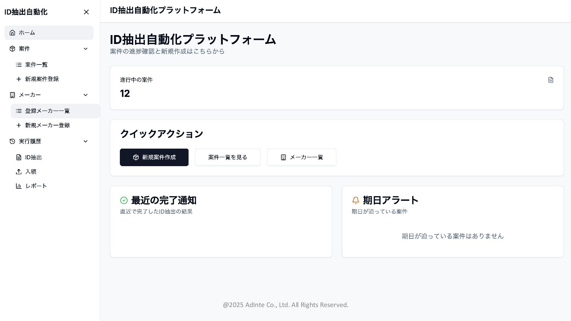Click the 案件一覧を見る button
This screenshot has height=321, width=571.
(228, 158)
